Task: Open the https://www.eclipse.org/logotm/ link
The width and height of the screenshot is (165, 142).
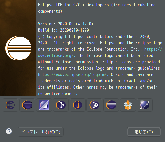Action: 73,75
